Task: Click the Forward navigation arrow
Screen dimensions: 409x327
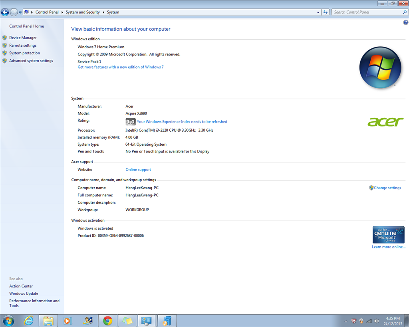Action: [14, 12]
